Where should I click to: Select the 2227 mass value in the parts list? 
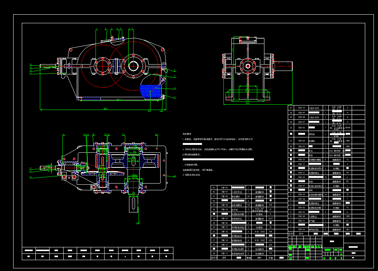coord(271,218)
